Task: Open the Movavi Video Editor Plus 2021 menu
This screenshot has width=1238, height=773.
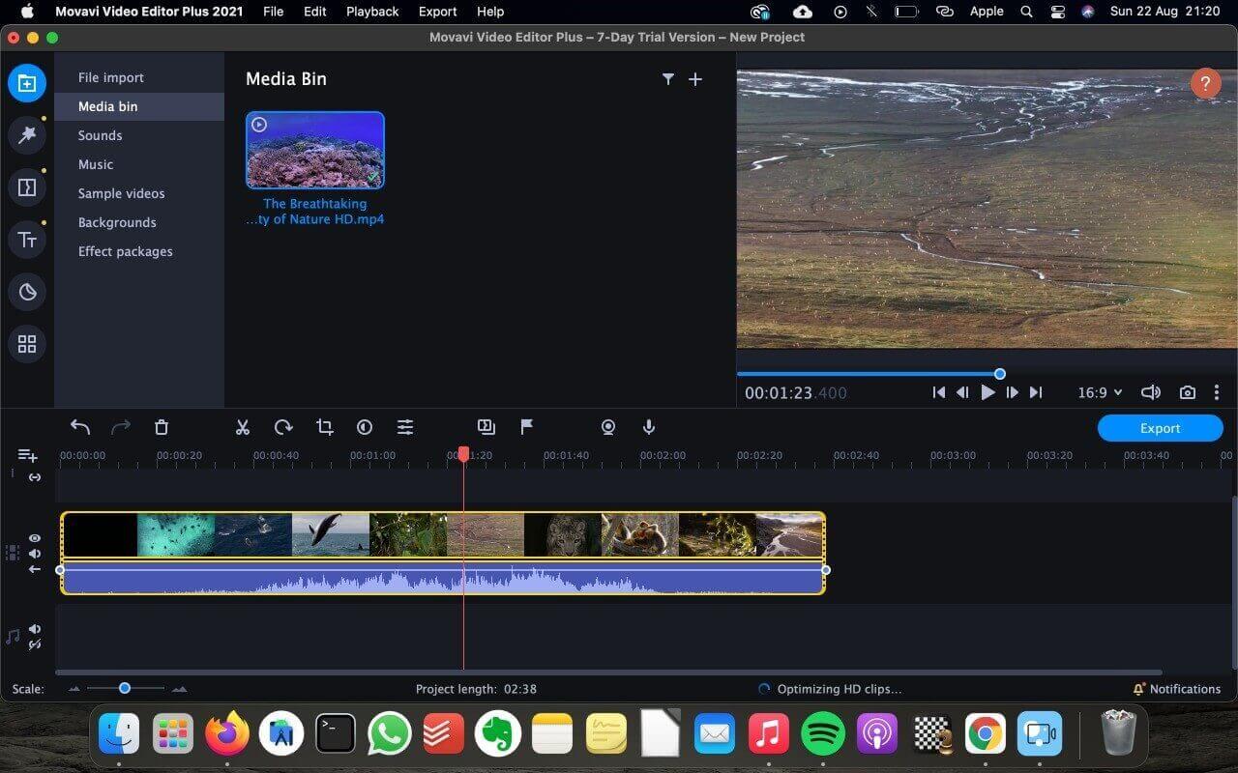Action: pos(150,12)
